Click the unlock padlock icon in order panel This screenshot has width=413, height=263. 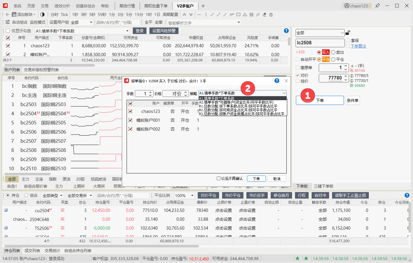pyautogui.click(x=348, y=33)
